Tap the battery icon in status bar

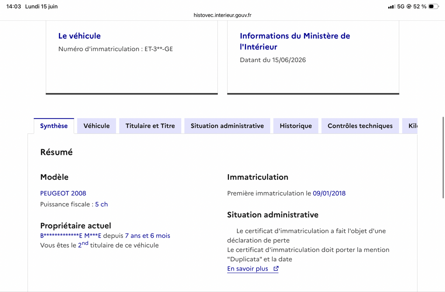[434, 6]
